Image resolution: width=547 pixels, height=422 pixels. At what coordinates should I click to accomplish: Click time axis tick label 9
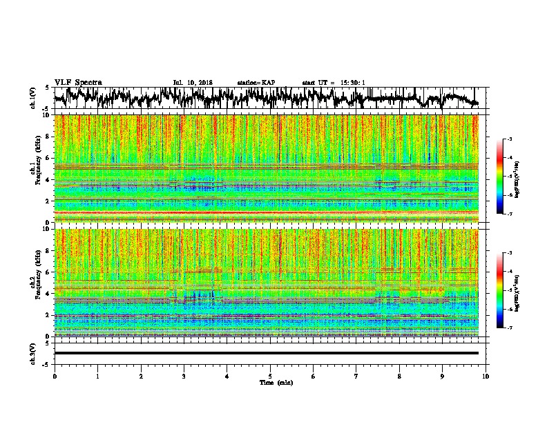442,376
